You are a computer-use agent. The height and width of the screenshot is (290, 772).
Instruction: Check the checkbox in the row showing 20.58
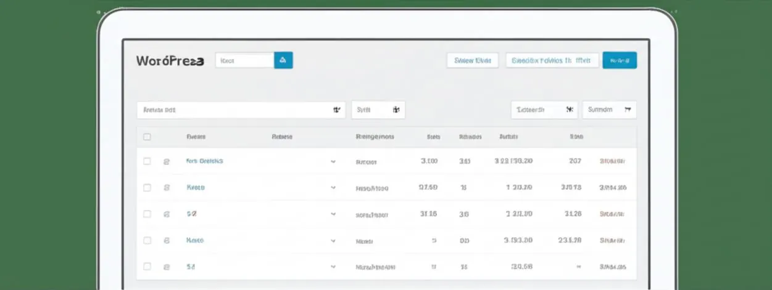(x=147, y=267)
